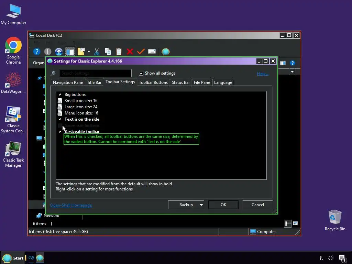352x264 pixels.
Task: Open Classic System Control desktop shortcut
Action: 13,119
